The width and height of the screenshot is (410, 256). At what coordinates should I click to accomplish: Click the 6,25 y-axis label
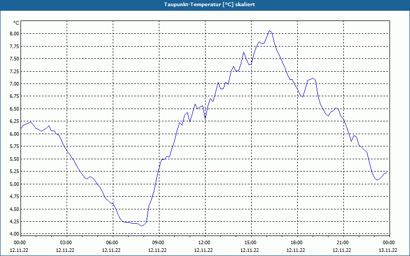[x=14, y=121]
